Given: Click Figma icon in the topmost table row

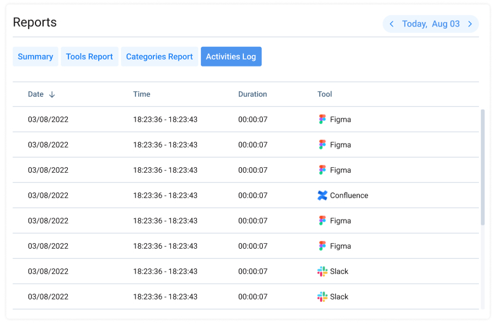Looking at the screenshot, I should (x=322, y=119).
